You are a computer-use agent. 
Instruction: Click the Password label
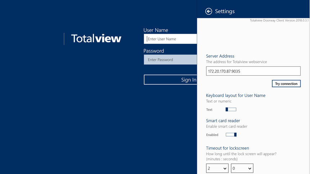tap(154, 51)
